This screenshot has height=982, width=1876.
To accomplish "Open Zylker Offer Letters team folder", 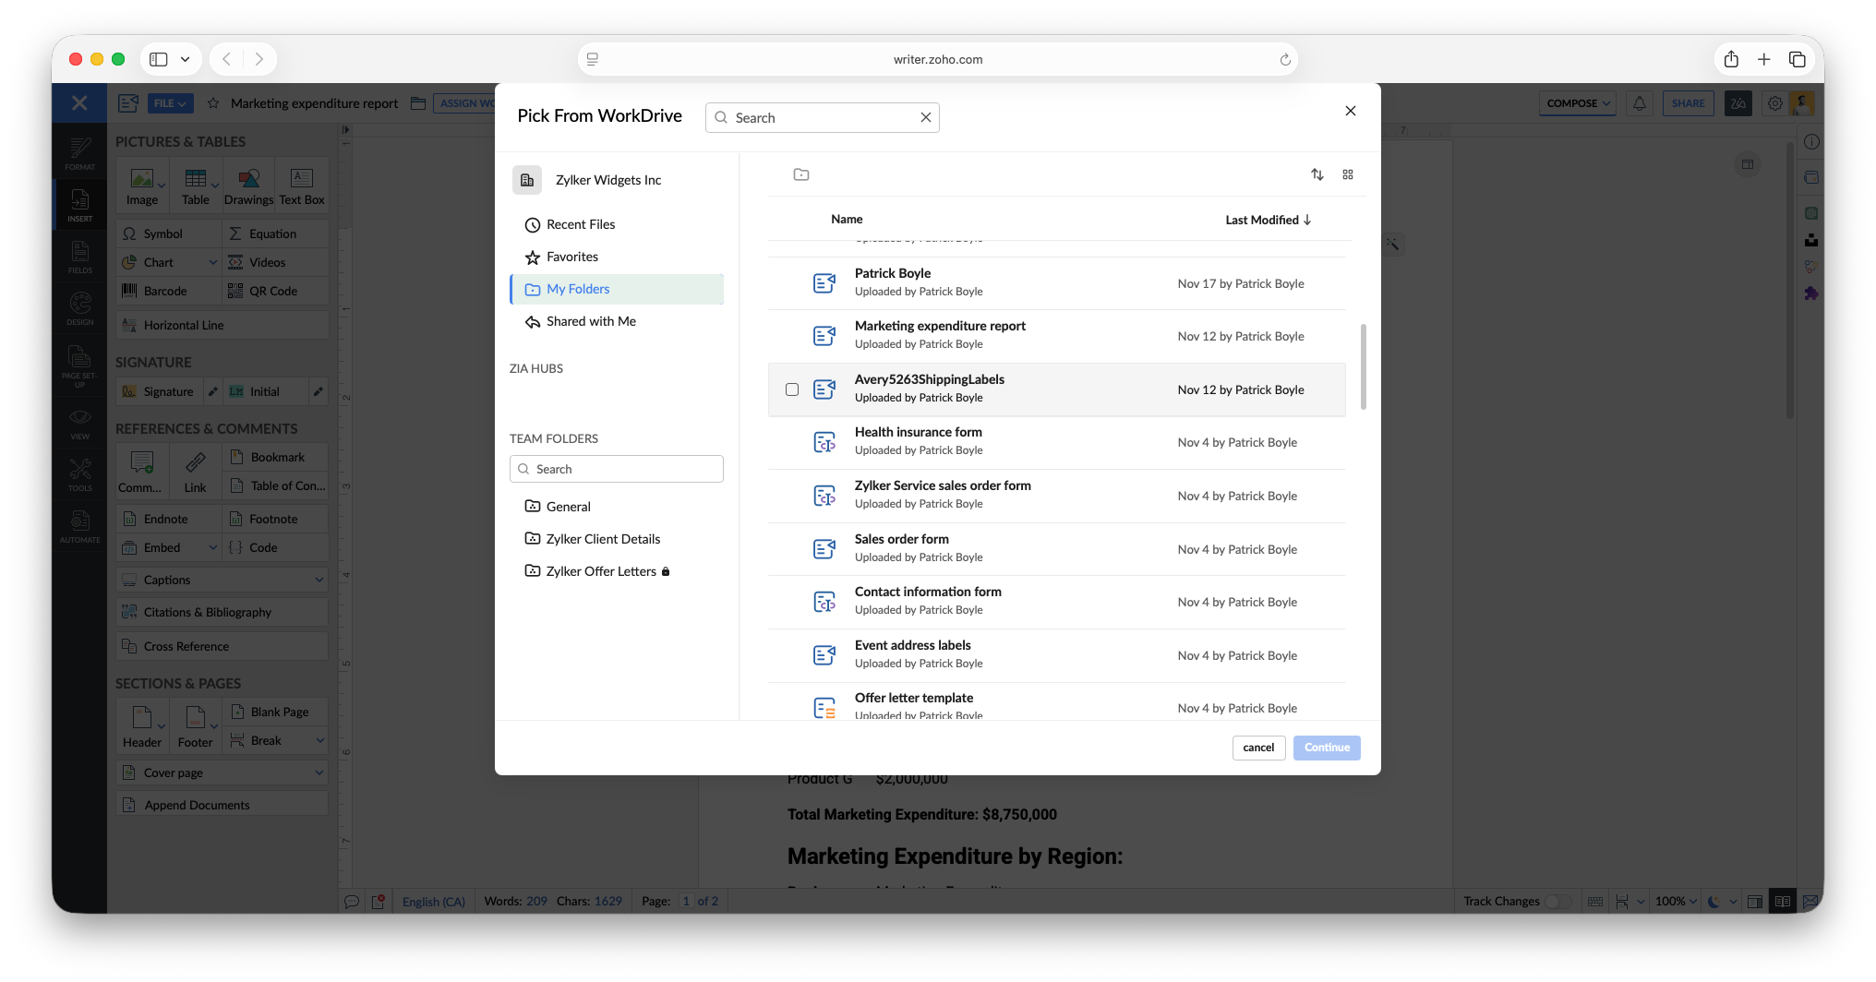I will pyautogui.click(x=597, y=571).
